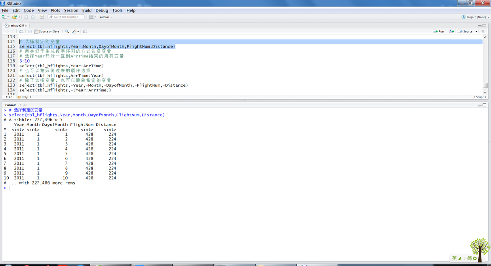
Task: Click line 119 select Year:ArrTime code
Action: pyautogui.click(x=61, y=66)
